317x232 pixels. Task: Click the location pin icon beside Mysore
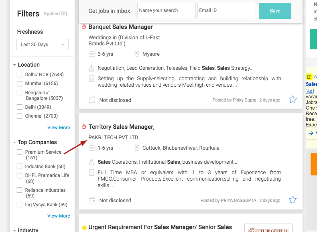(x=137, y=54)
